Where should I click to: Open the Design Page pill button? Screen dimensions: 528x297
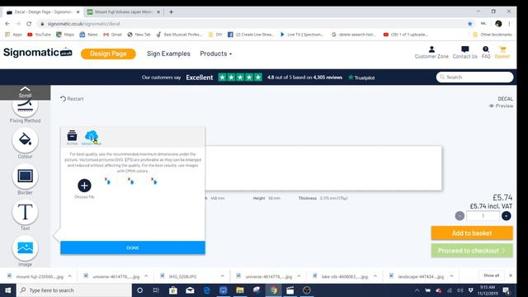click(x=108, y=54)
